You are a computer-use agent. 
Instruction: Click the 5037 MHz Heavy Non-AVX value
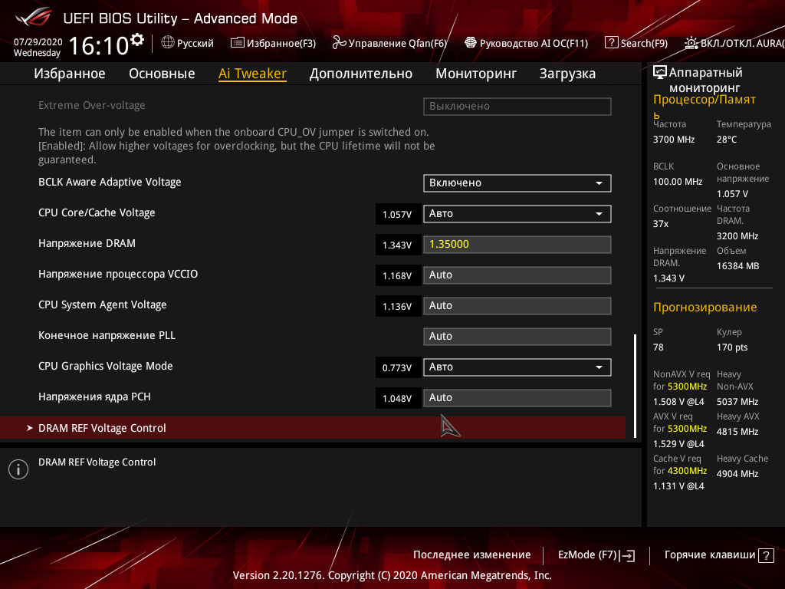(737, 402)
